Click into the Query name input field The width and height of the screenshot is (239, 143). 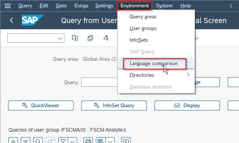click(99, 82)
